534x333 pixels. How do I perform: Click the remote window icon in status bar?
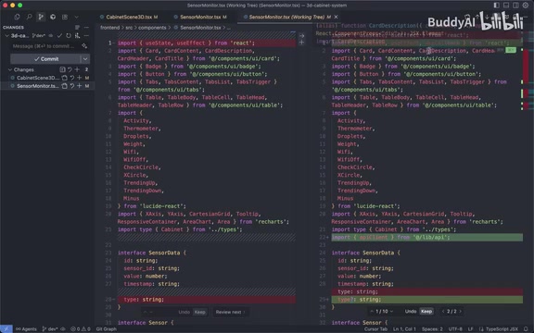coord(6,329)
